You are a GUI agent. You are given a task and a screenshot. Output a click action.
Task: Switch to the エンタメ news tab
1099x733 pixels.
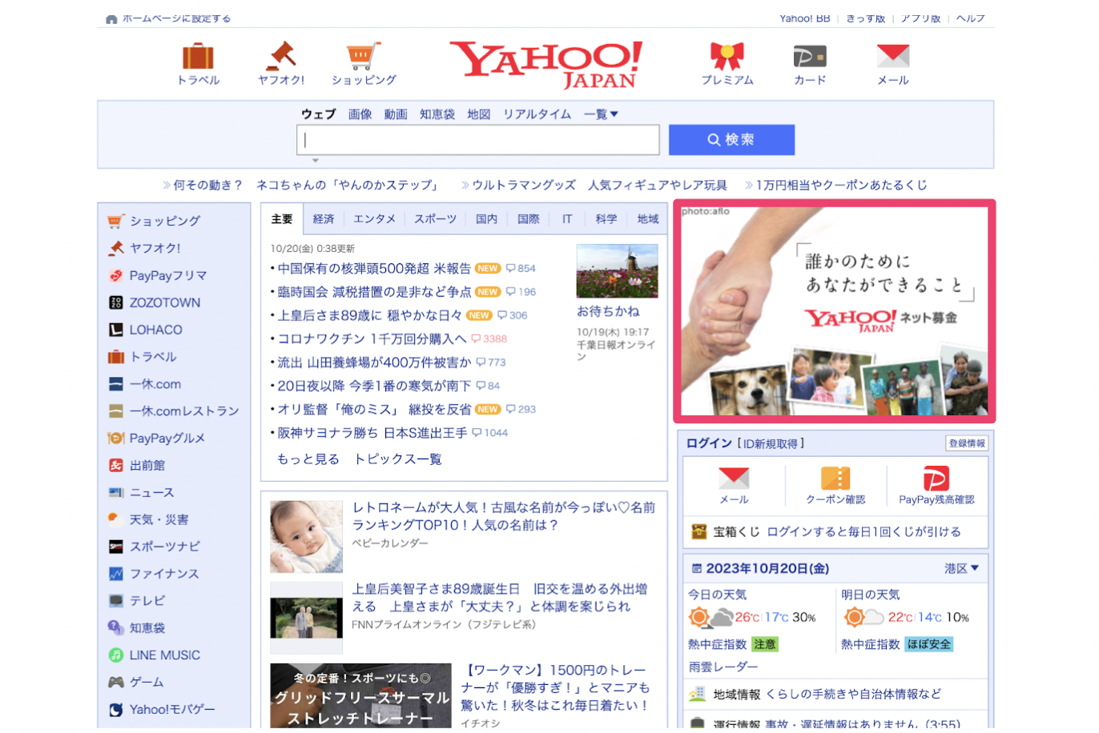(x=374, y=219)
